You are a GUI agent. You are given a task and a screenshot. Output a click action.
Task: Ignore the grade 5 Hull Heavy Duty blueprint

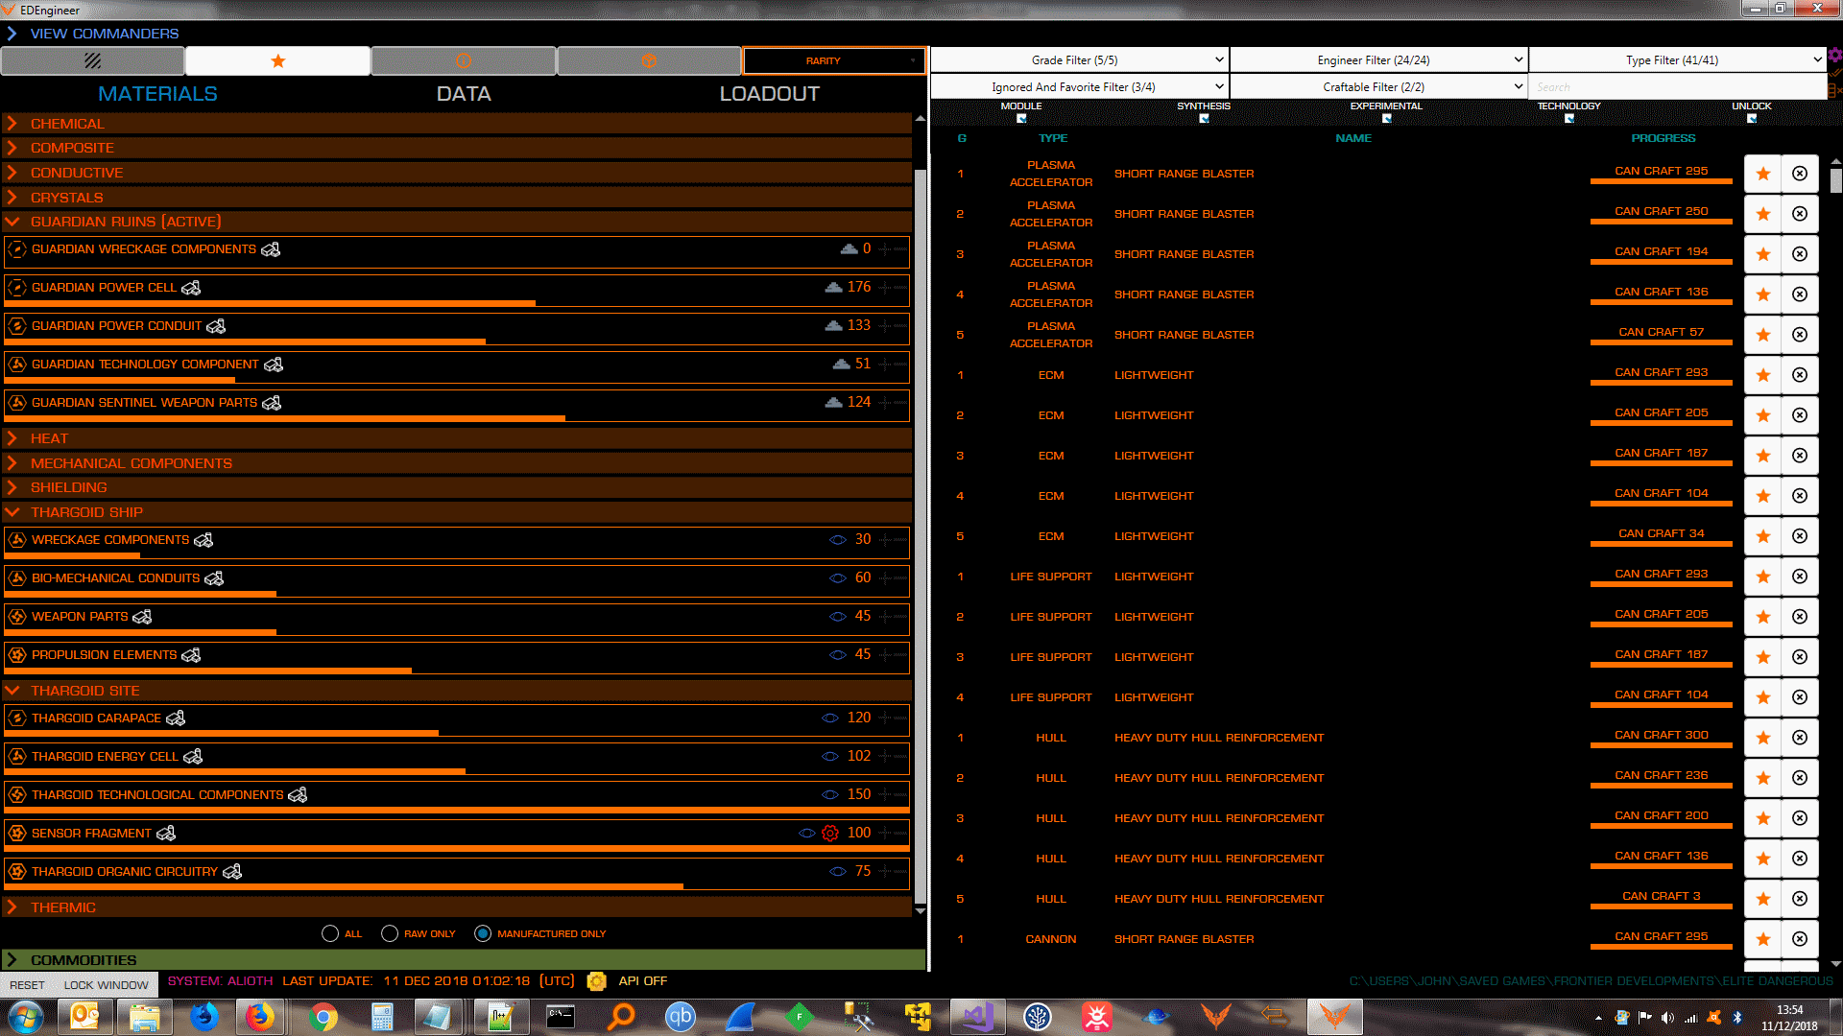pos(1800,899)
